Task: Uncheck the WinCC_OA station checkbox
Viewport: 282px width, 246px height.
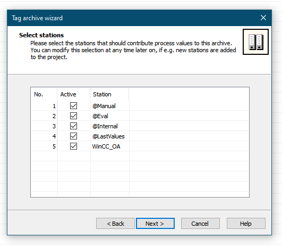Action: pyautogui.click(x=73, y=146)
